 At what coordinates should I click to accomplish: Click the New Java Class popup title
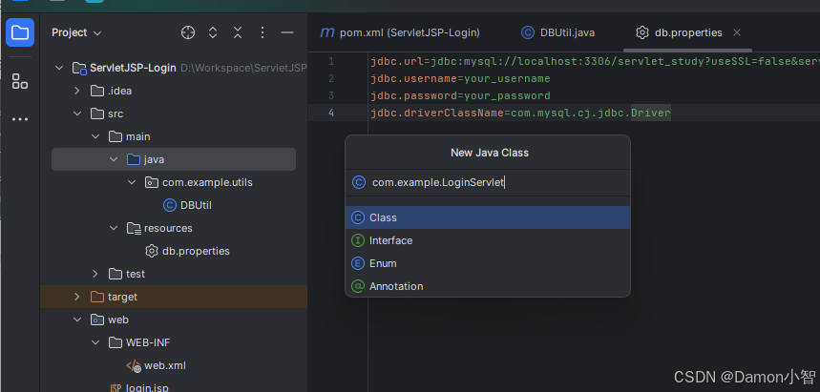[490, 153]
